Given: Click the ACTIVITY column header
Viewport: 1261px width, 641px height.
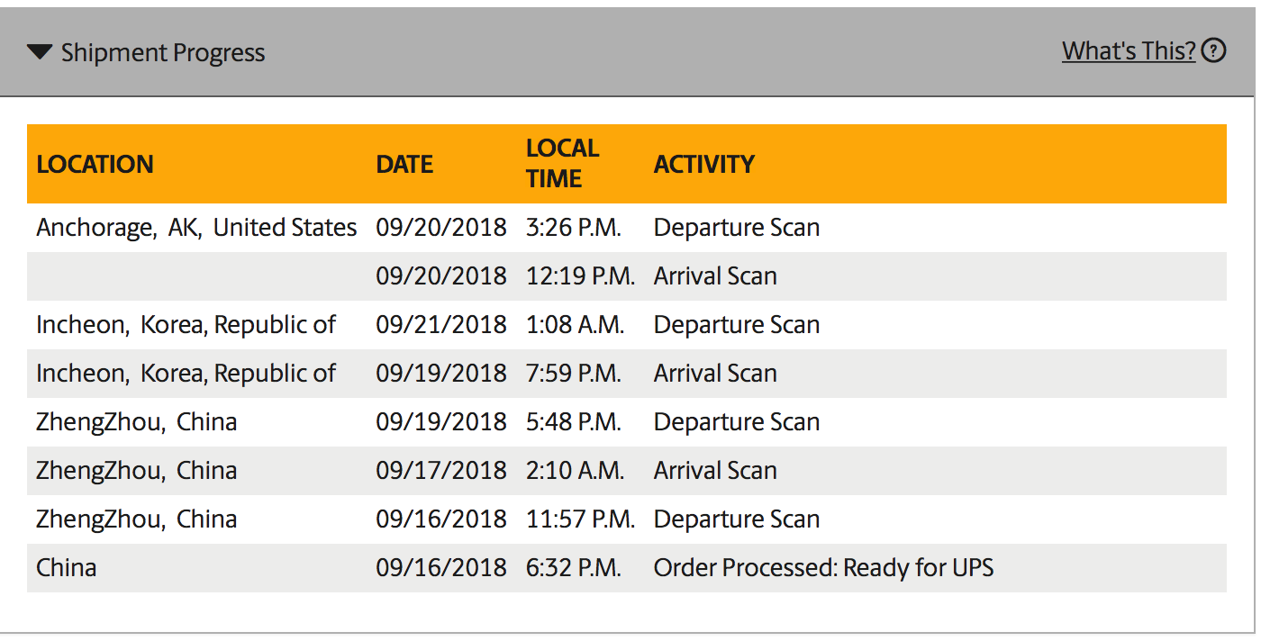Looking at the screenshot, I should (703, 164).
